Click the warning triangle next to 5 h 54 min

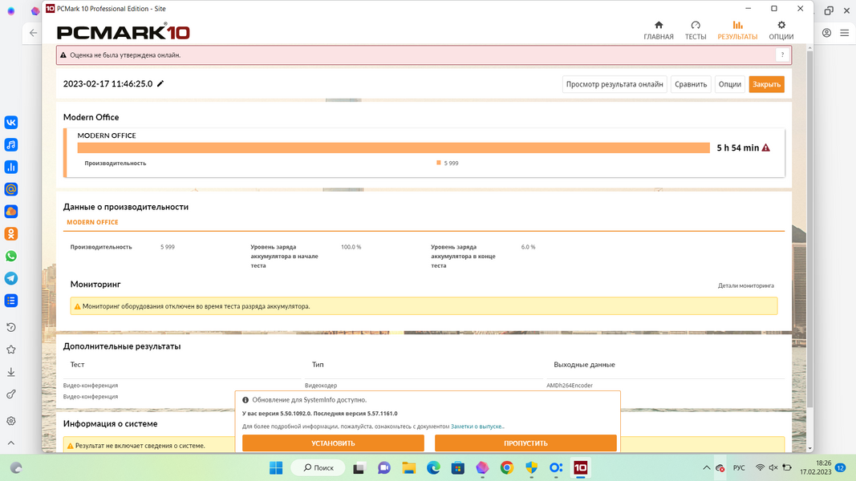tap(766, 148)
